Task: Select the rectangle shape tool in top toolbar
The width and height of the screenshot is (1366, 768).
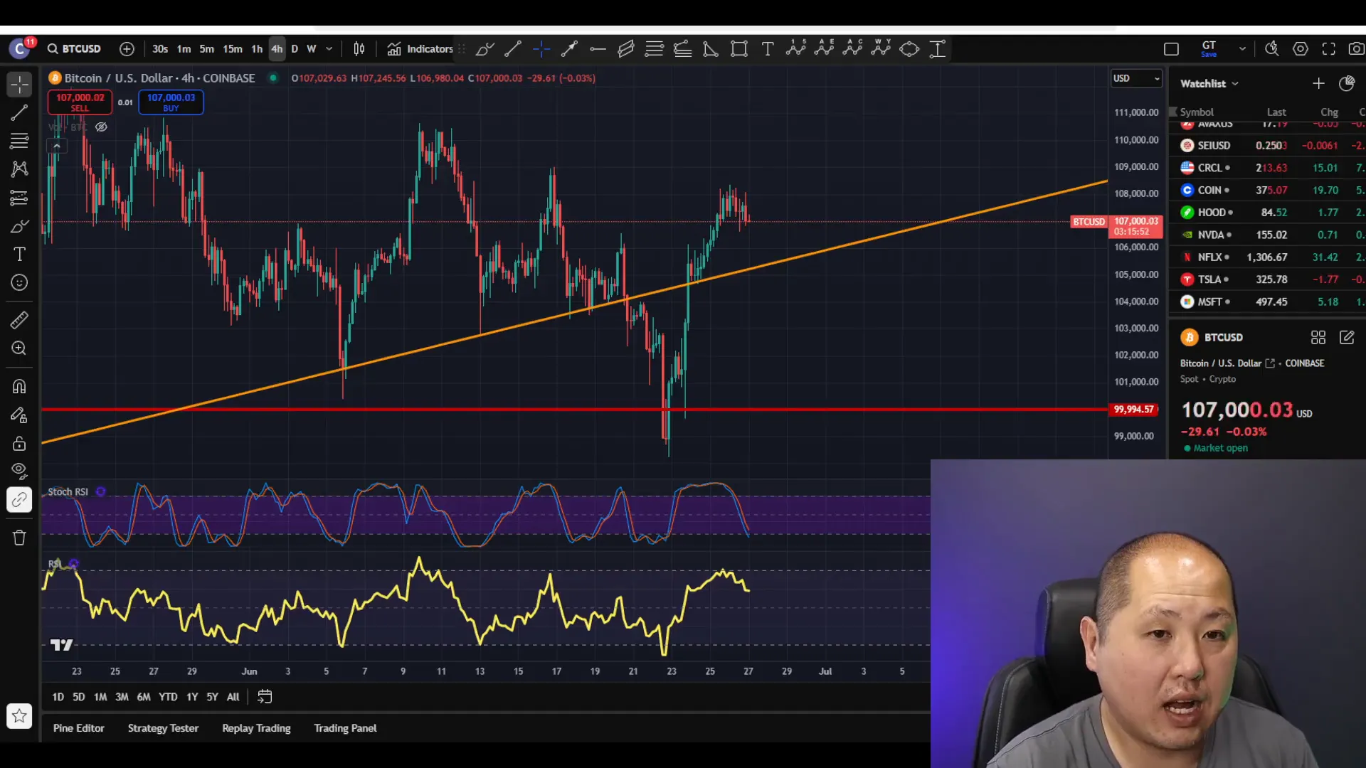Action: 739,49
